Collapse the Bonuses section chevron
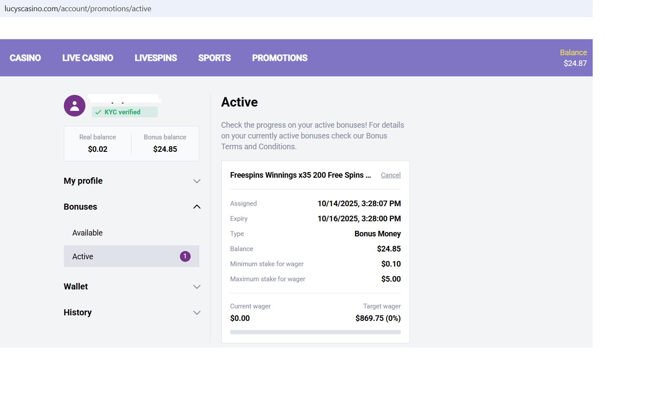Viewport: 663px width, 399px height. pyautogui.click(x=197, y=207)
